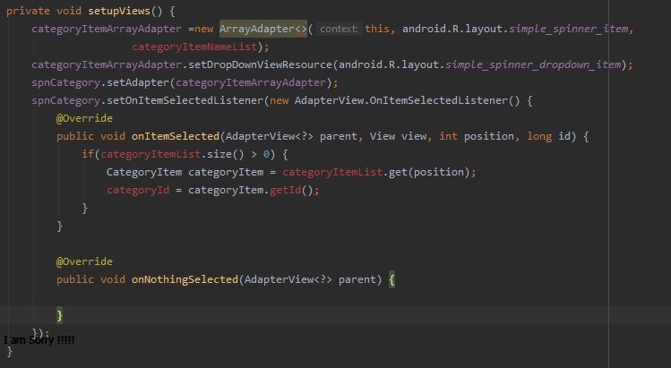This screenshot has width=671, height=368.
Task: Click the @Override annotation above onNothingSelected
Action: click(84, 261)
